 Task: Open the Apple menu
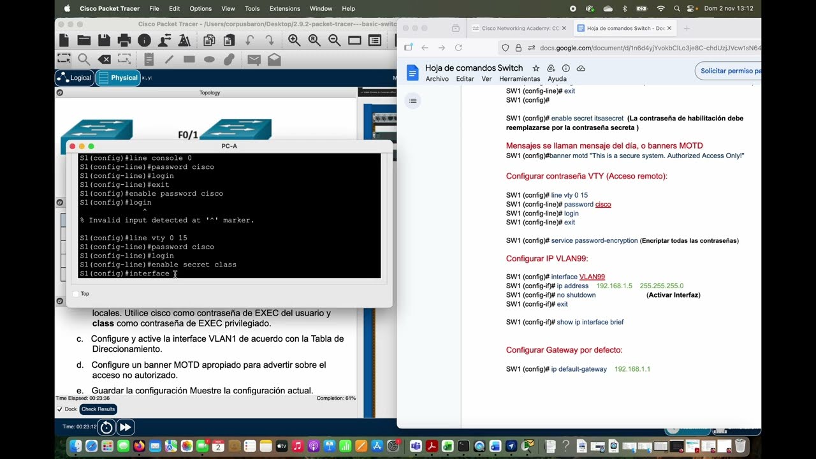pos(67,8)
